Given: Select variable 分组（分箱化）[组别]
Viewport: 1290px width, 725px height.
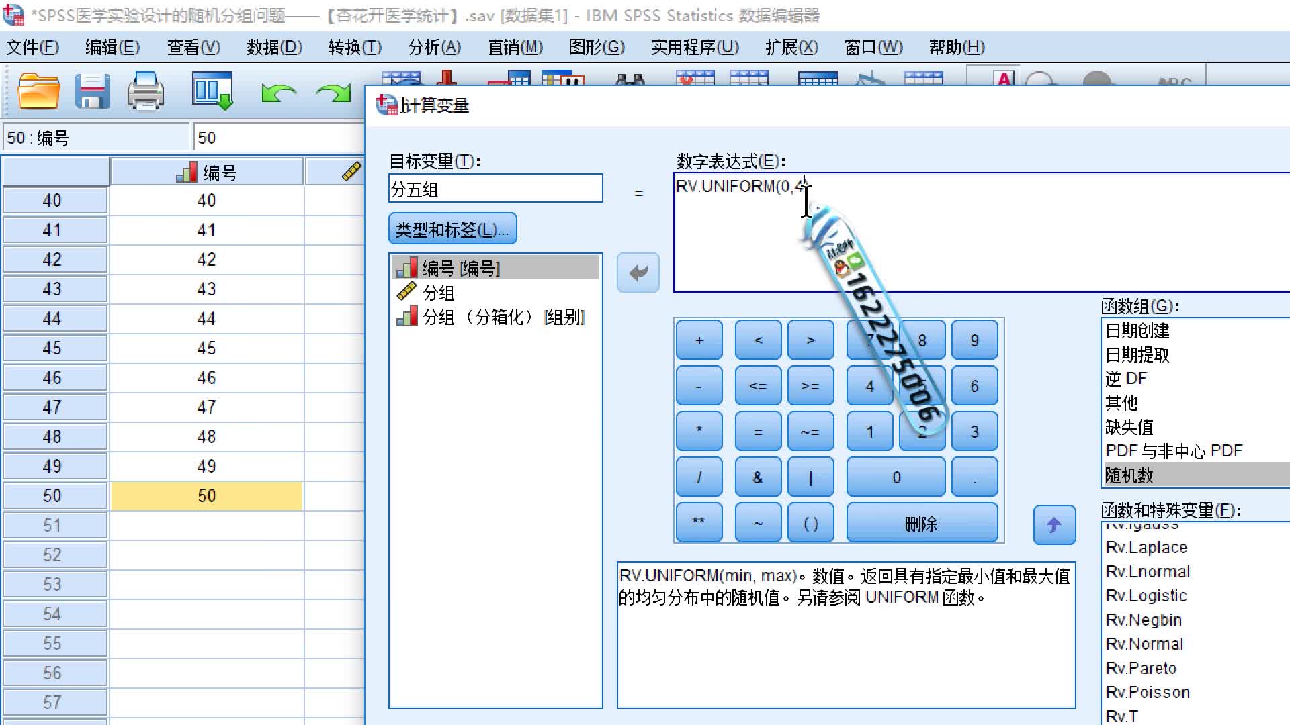Looking at the screenshot, I should tap(503, 317).
